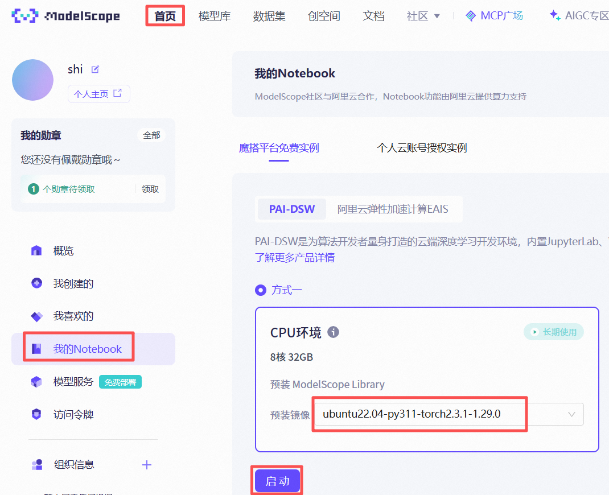The width and height of the screenshot is (609, 495).
Task: Click the 长期使用 badge
Action: tap(553, 332)
